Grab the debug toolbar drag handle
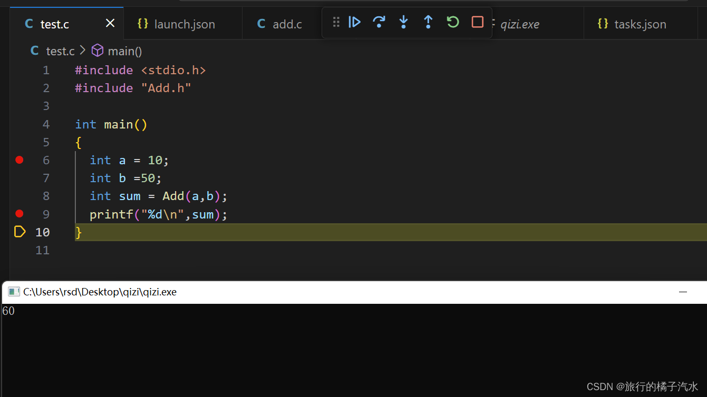This screenshot has width=707, height=397. (x=336, y=22)
